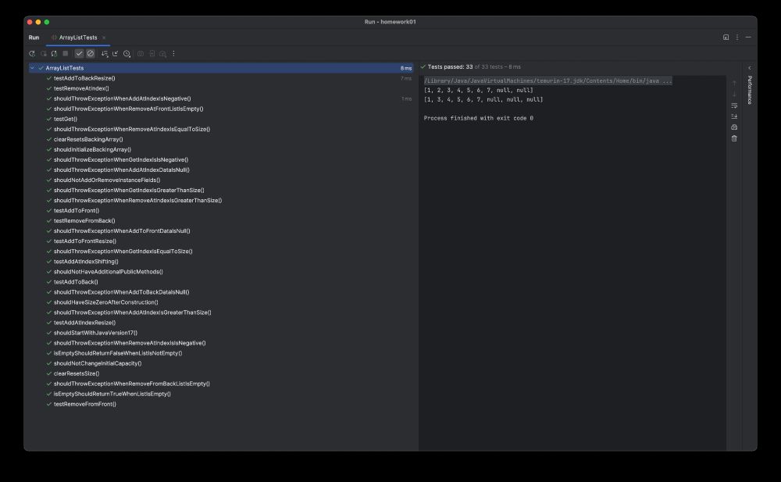This screenshot has width=781, height=482.
Task: Click the Rerun Failed Tests icon
Action: (45, 54)
